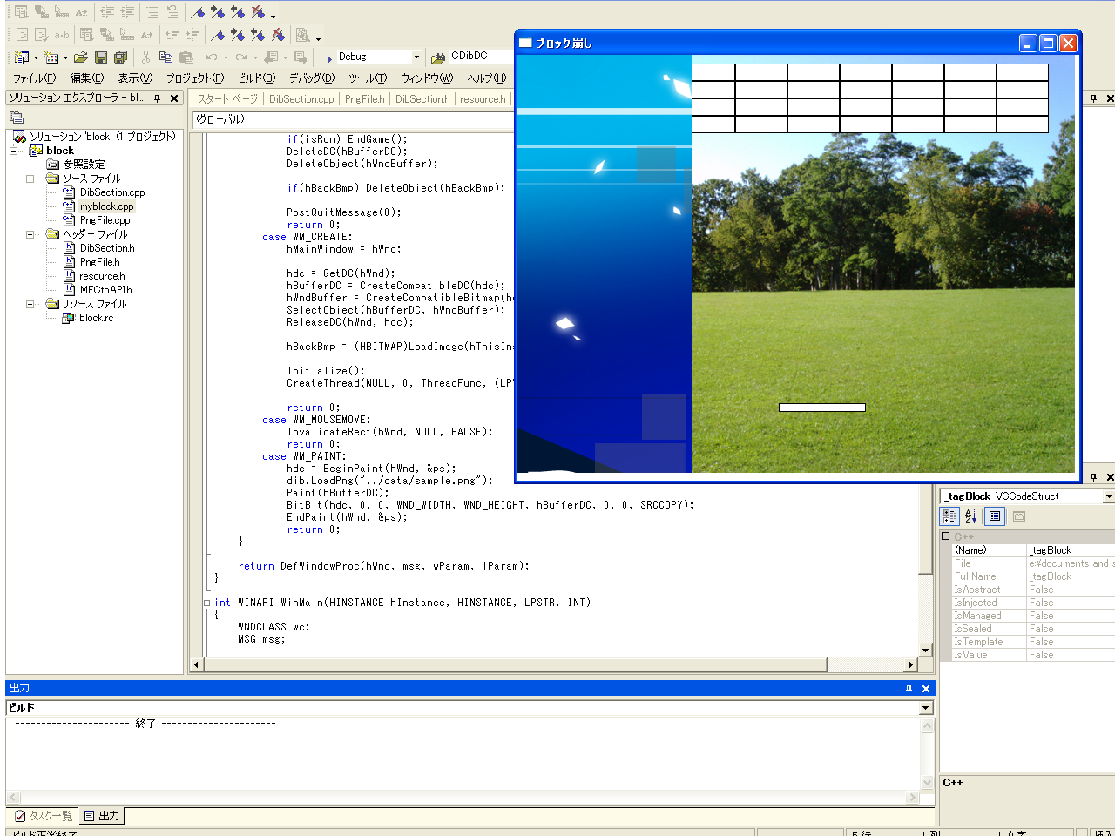
Task: Close the Solution Explorer panel
Action: [174, 98]
